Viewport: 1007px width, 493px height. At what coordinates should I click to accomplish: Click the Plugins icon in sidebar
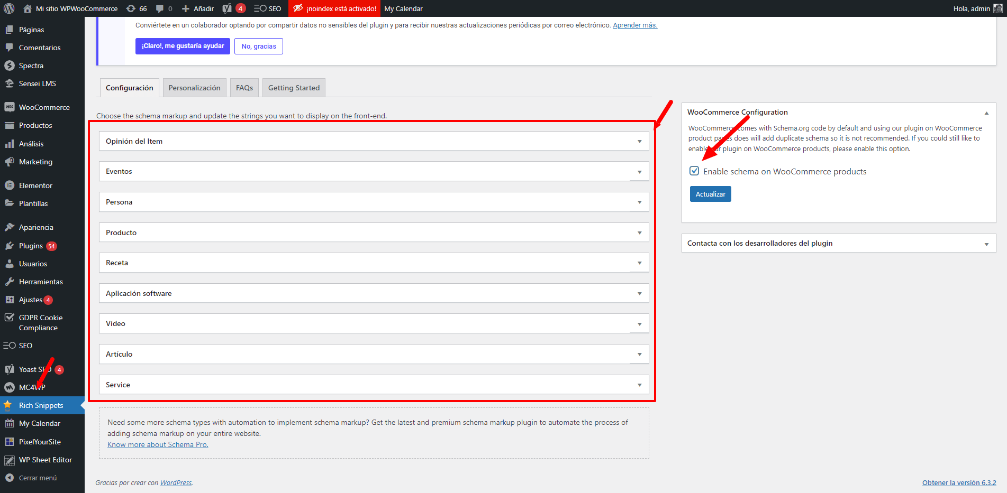(10, 246)
